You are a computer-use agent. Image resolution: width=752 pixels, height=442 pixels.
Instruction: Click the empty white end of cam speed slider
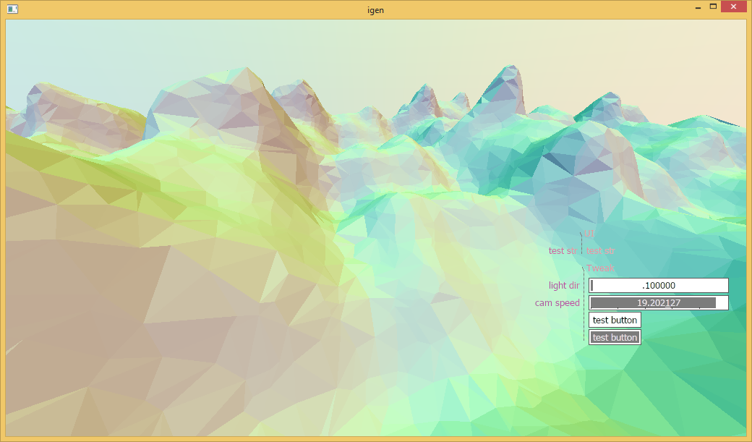[x=722, y=303]
